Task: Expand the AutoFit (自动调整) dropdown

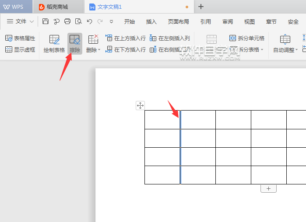Action: (285, 50)
